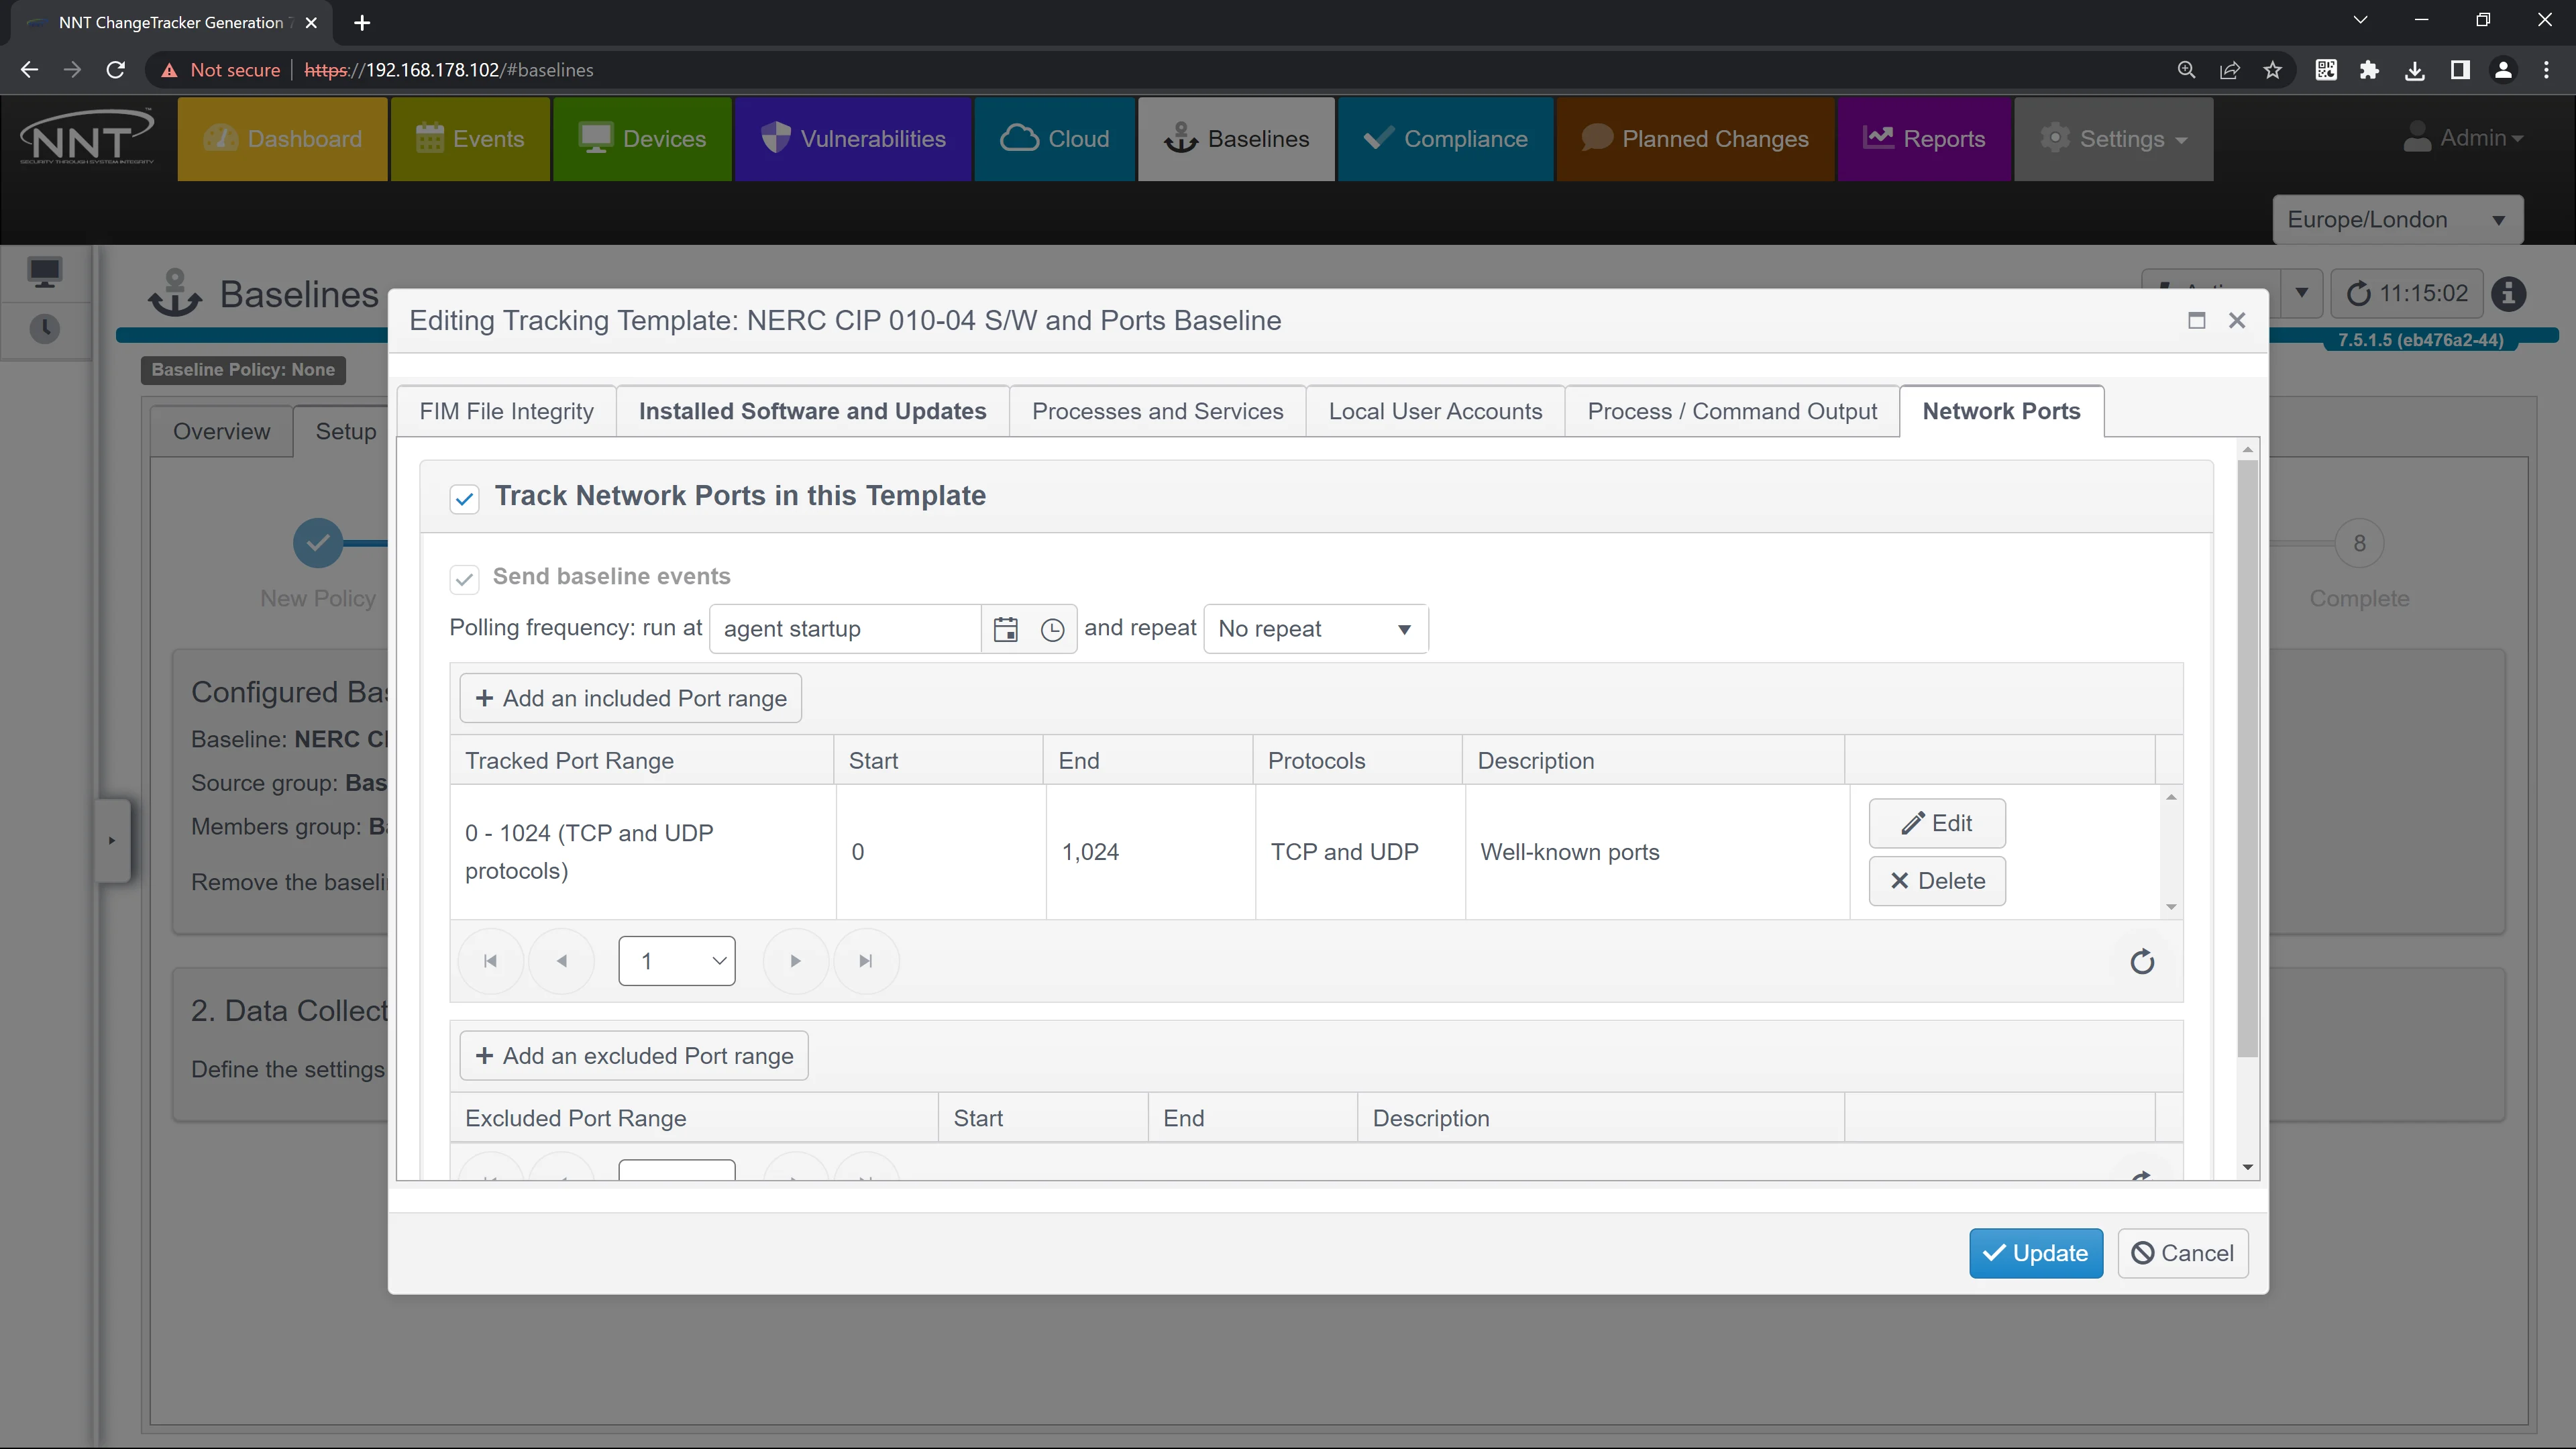Open the monitor icon in left sidebar

click(x=45, y=272)
